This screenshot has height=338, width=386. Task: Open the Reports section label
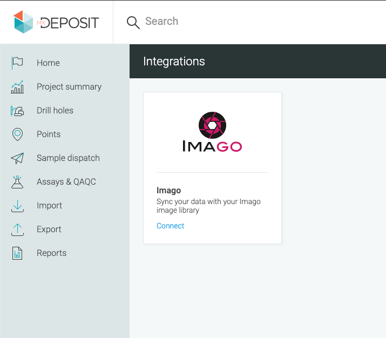(x=51, y=253)
